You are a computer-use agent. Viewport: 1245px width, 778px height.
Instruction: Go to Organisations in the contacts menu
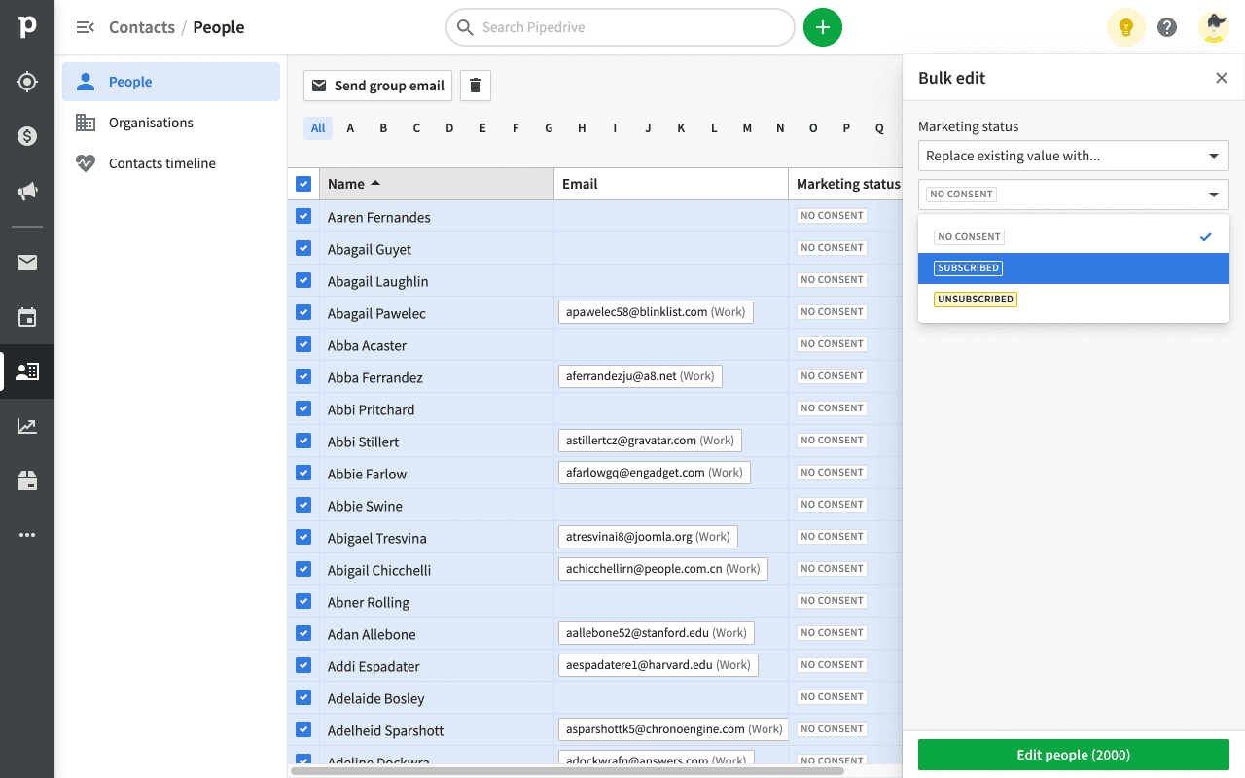[x=151, y=123]
